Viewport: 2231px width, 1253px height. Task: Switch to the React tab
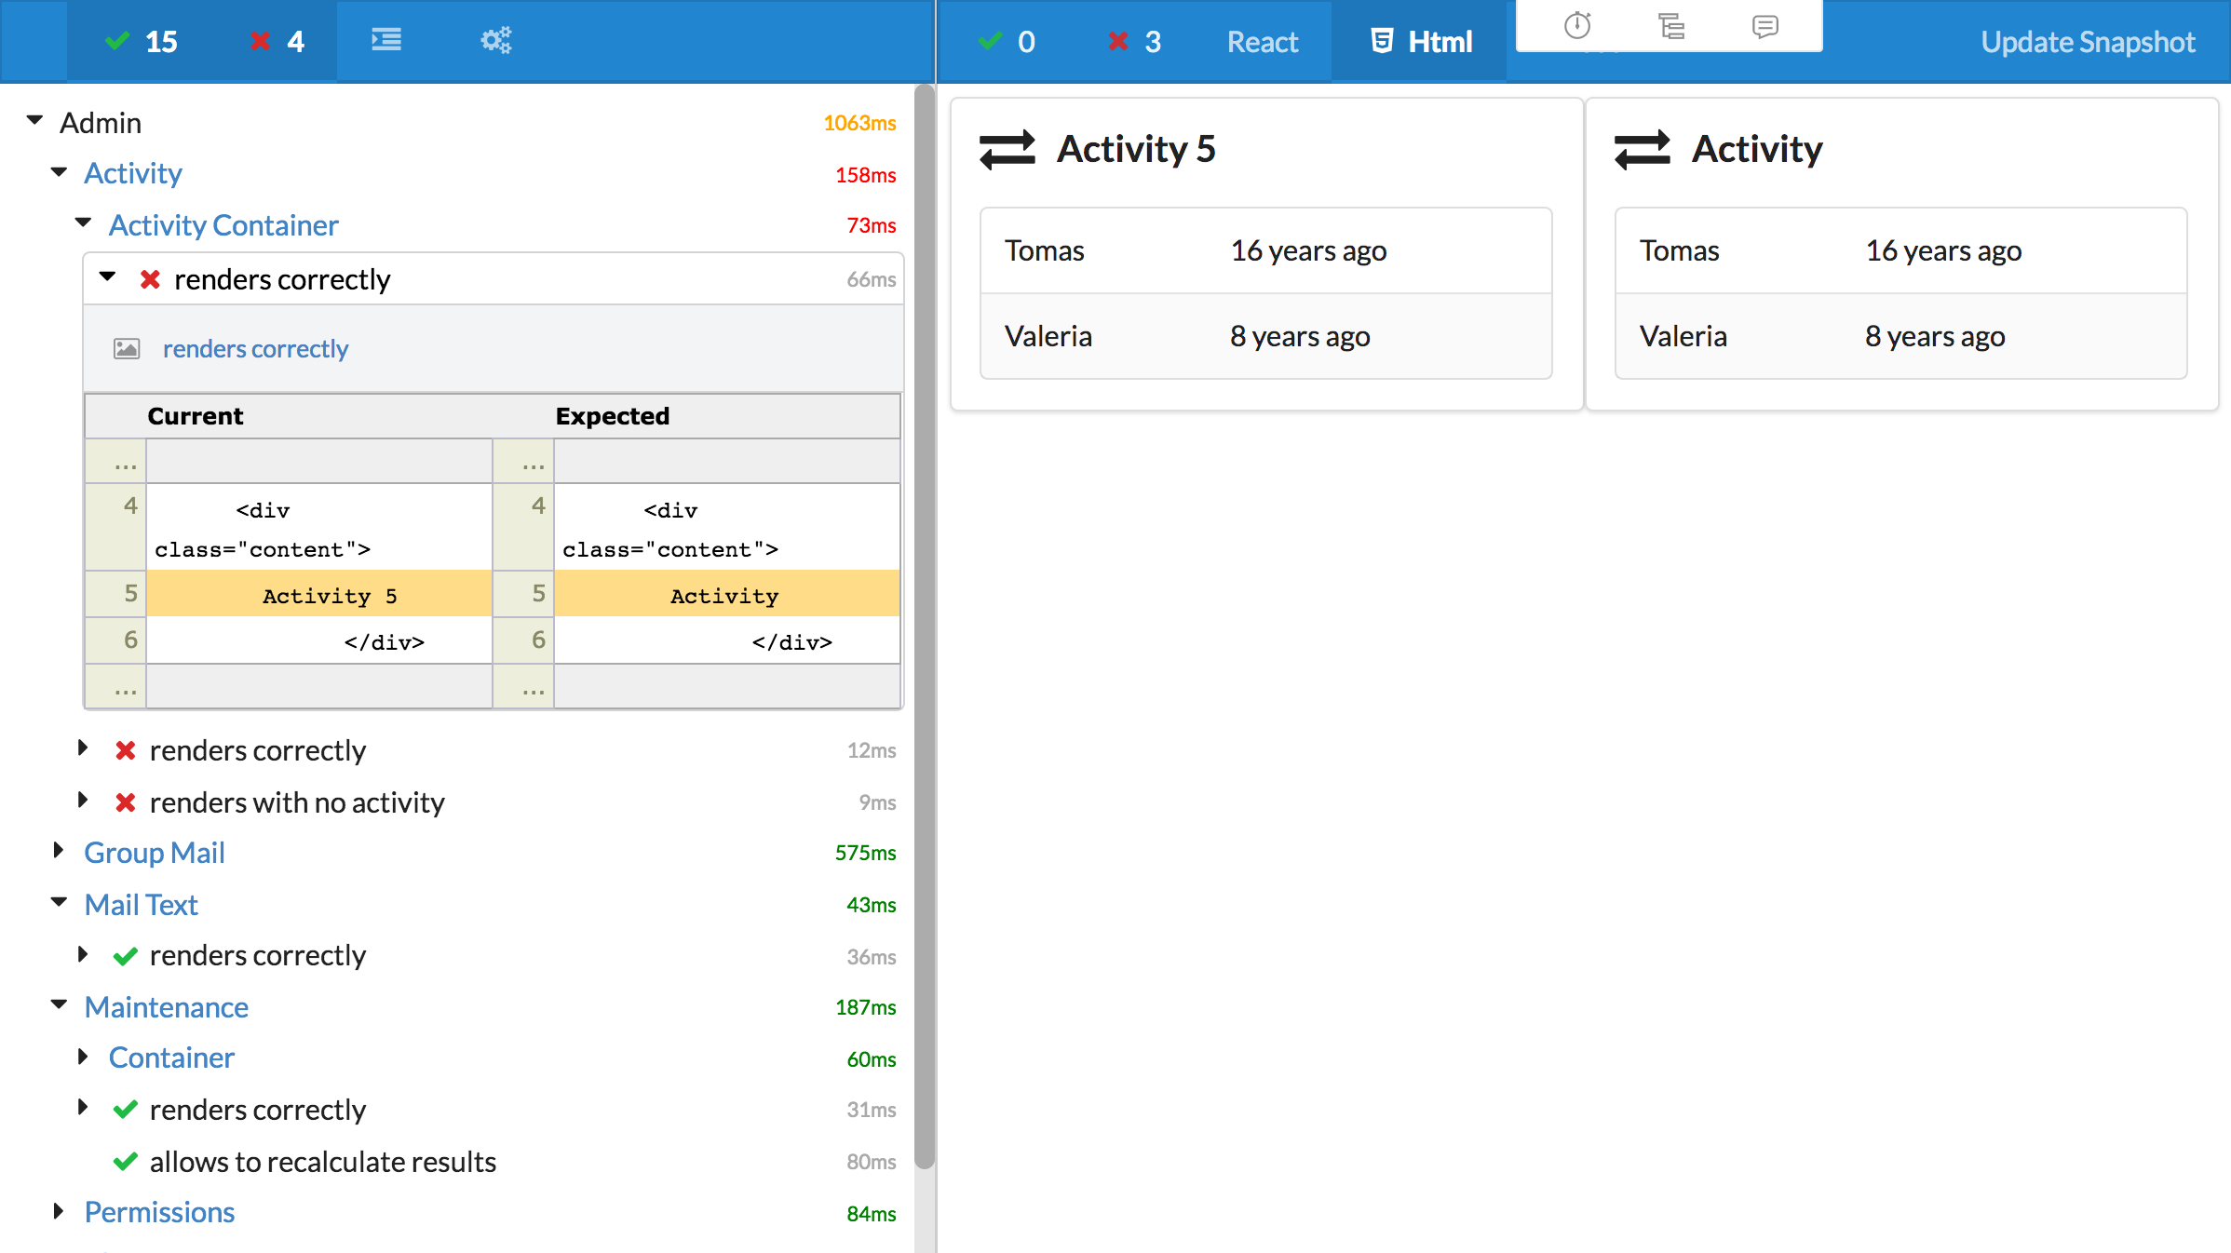(1263, 40)
